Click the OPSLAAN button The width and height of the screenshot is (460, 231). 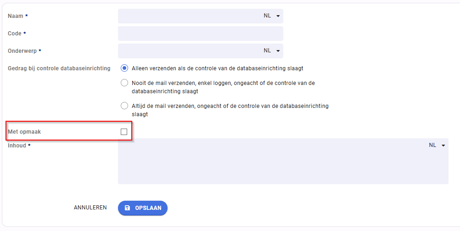tap(143, 208)
